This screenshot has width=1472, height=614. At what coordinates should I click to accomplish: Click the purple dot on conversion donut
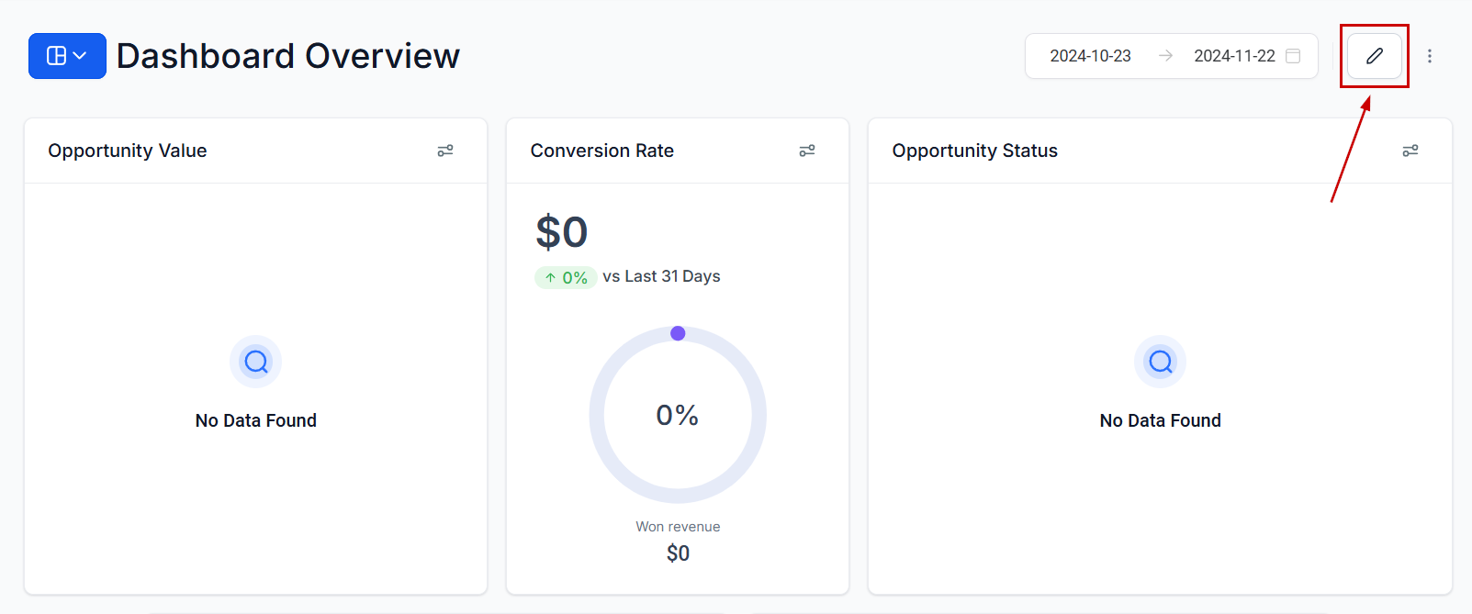tap(678, 333)
